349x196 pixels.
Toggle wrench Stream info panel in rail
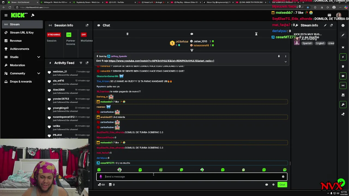coord(343,105)
